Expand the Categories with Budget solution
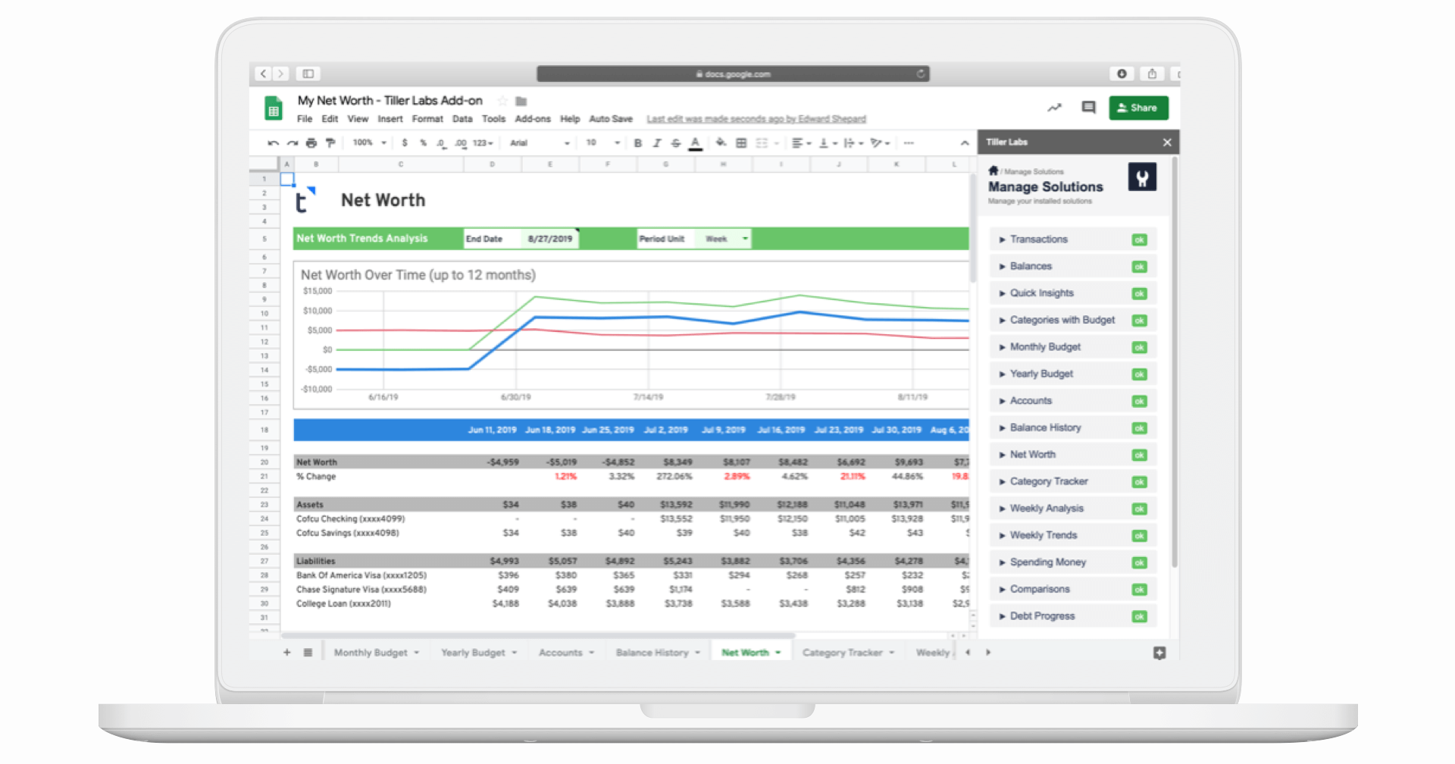The height and width of the screenshot is (764, 1455). (1072, 320)
